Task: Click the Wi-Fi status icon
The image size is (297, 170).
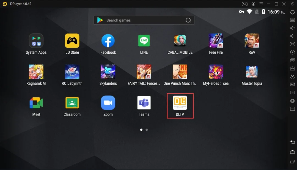Action: tap(249, 12)
